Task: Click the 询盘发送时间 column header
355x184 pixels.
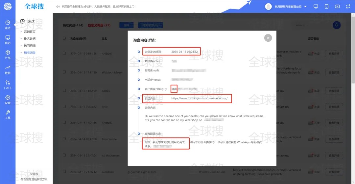Action: tap(78, 39)
